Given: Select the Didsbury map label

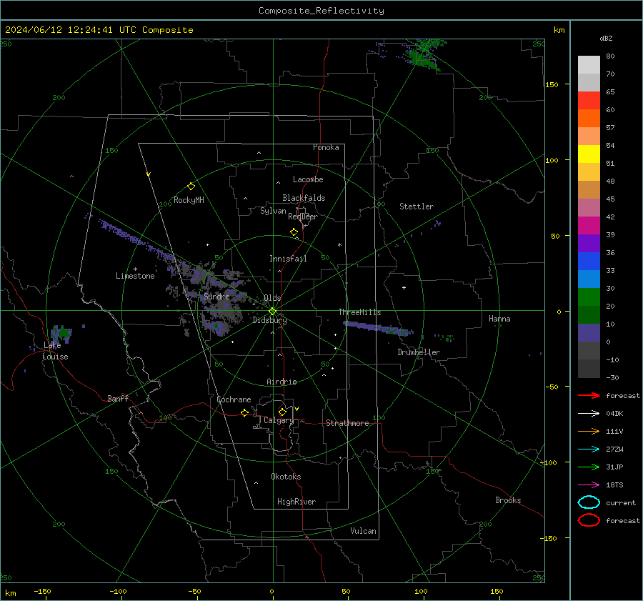Looking at the screenshot, I should click(269, 320).
